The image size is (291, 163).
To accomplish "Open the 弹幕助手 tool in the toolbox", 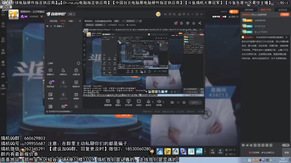I will pyautogui.click(x=50, y=72).
